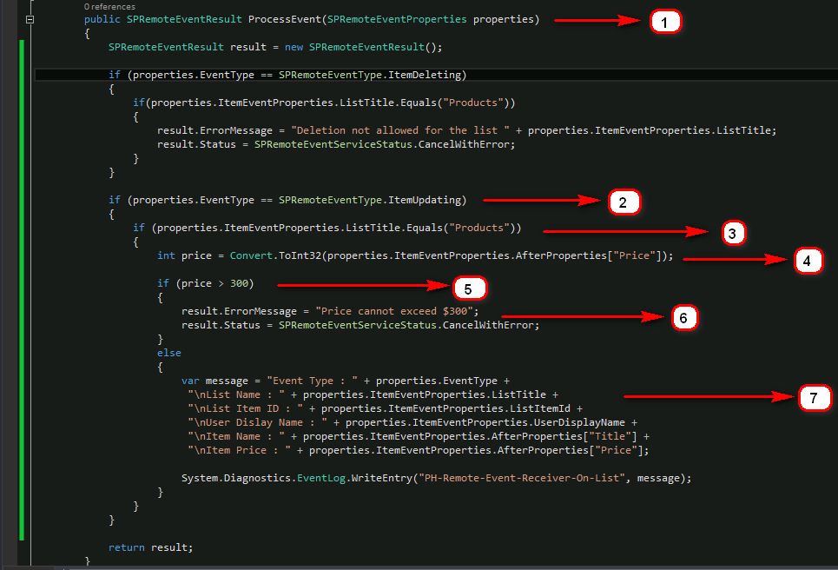Click the "ToInt32" method call
This screenshot has height=570, width=838.
[x=300, y=255]
